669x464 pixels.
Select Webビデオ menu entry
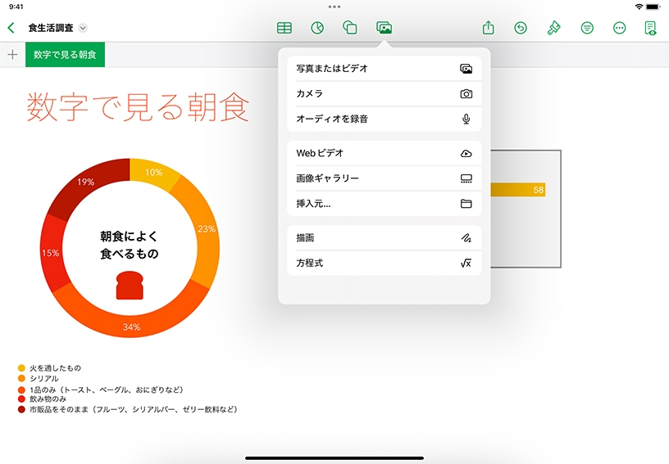click(384, 153)
